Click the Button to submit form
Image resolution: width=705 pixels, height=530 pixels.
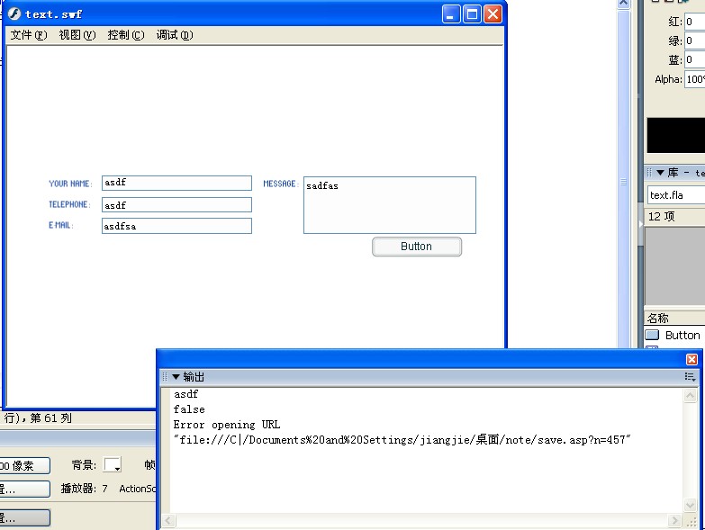(x=417, y=247)
